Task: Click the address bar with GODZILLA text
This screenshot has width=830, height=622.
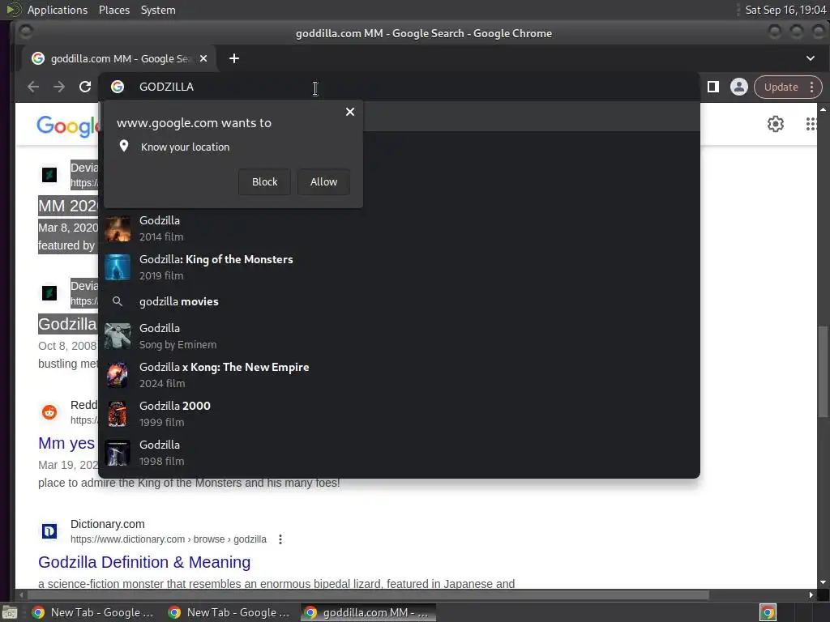Action: [x=399, y=87]
